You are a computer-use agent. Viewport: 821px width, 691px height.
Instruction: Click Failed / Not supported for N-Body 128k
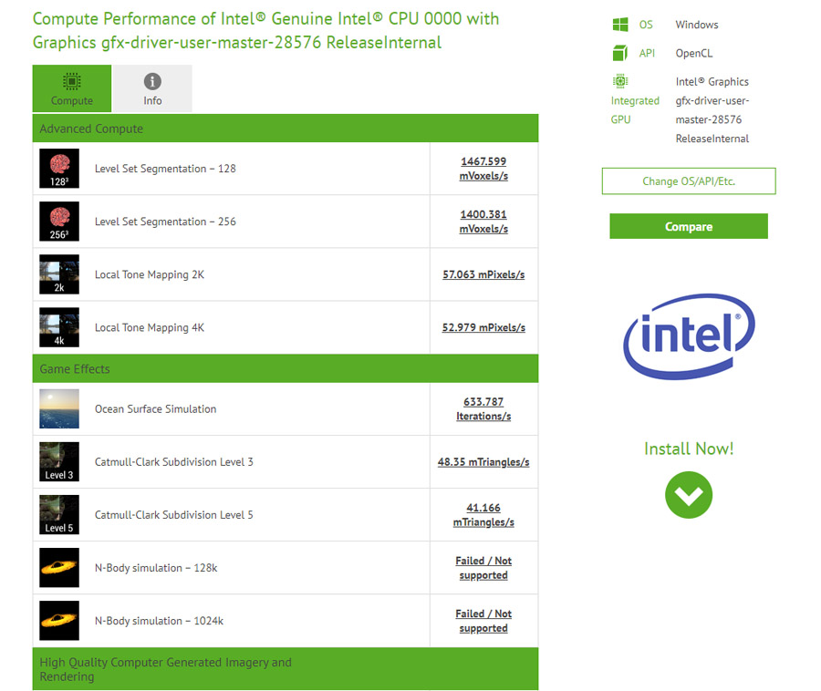(x=483, y=568)
